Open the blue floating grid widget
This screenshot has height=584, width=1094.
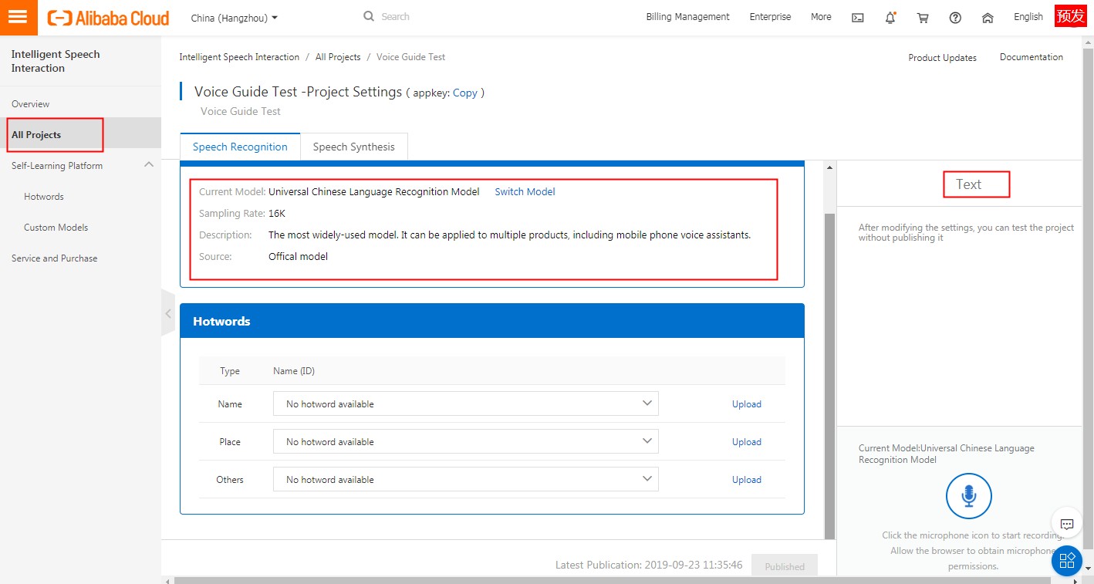pyautogui.click(x=1067, y=560)
